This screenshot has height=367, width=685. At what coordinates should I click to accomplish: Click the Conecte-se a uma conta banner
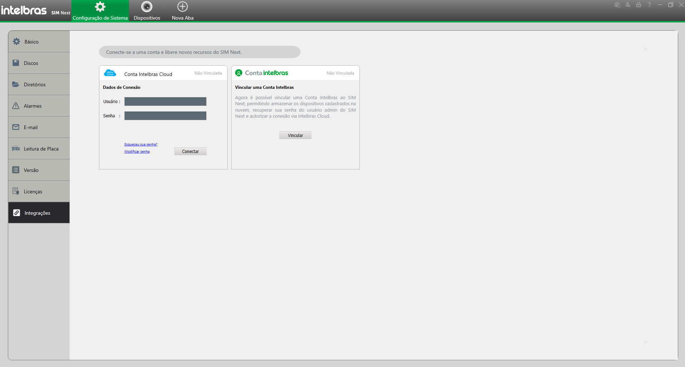click(x=200, y=52)
